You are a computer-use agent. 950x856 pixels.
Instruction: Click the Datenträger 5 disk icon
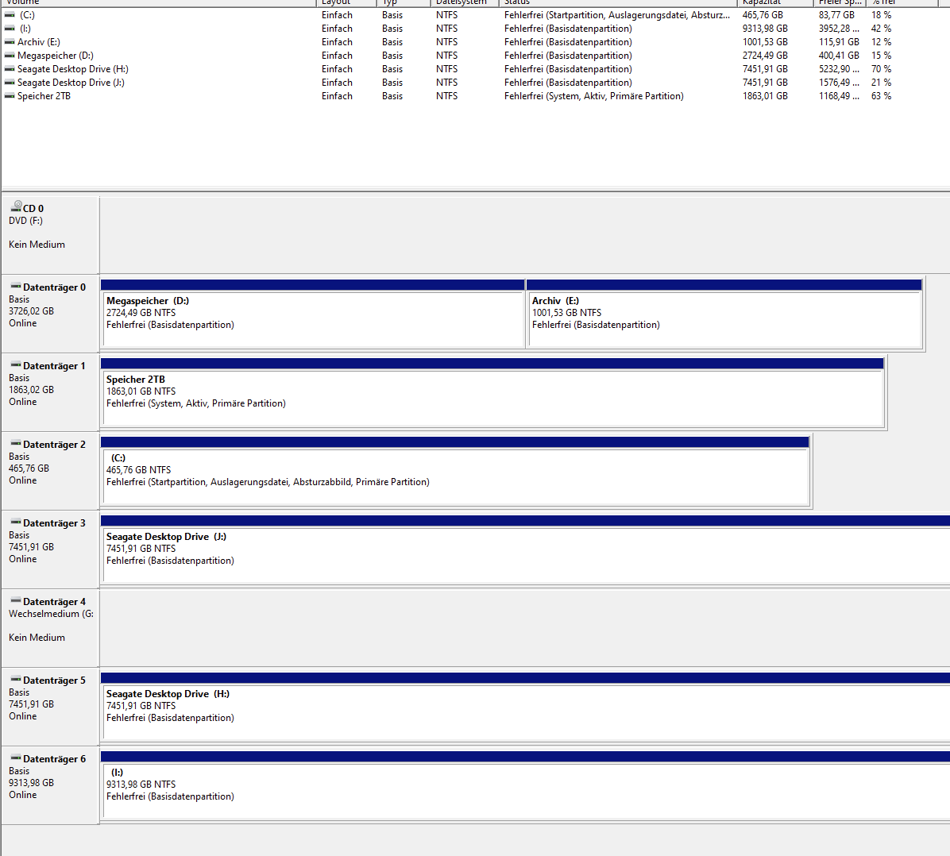point(16,679)
